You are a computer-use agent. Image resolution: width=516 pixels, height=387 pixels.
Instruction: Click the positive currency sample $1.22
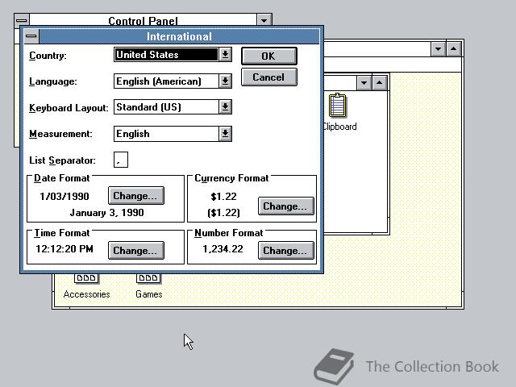(223, 197)
